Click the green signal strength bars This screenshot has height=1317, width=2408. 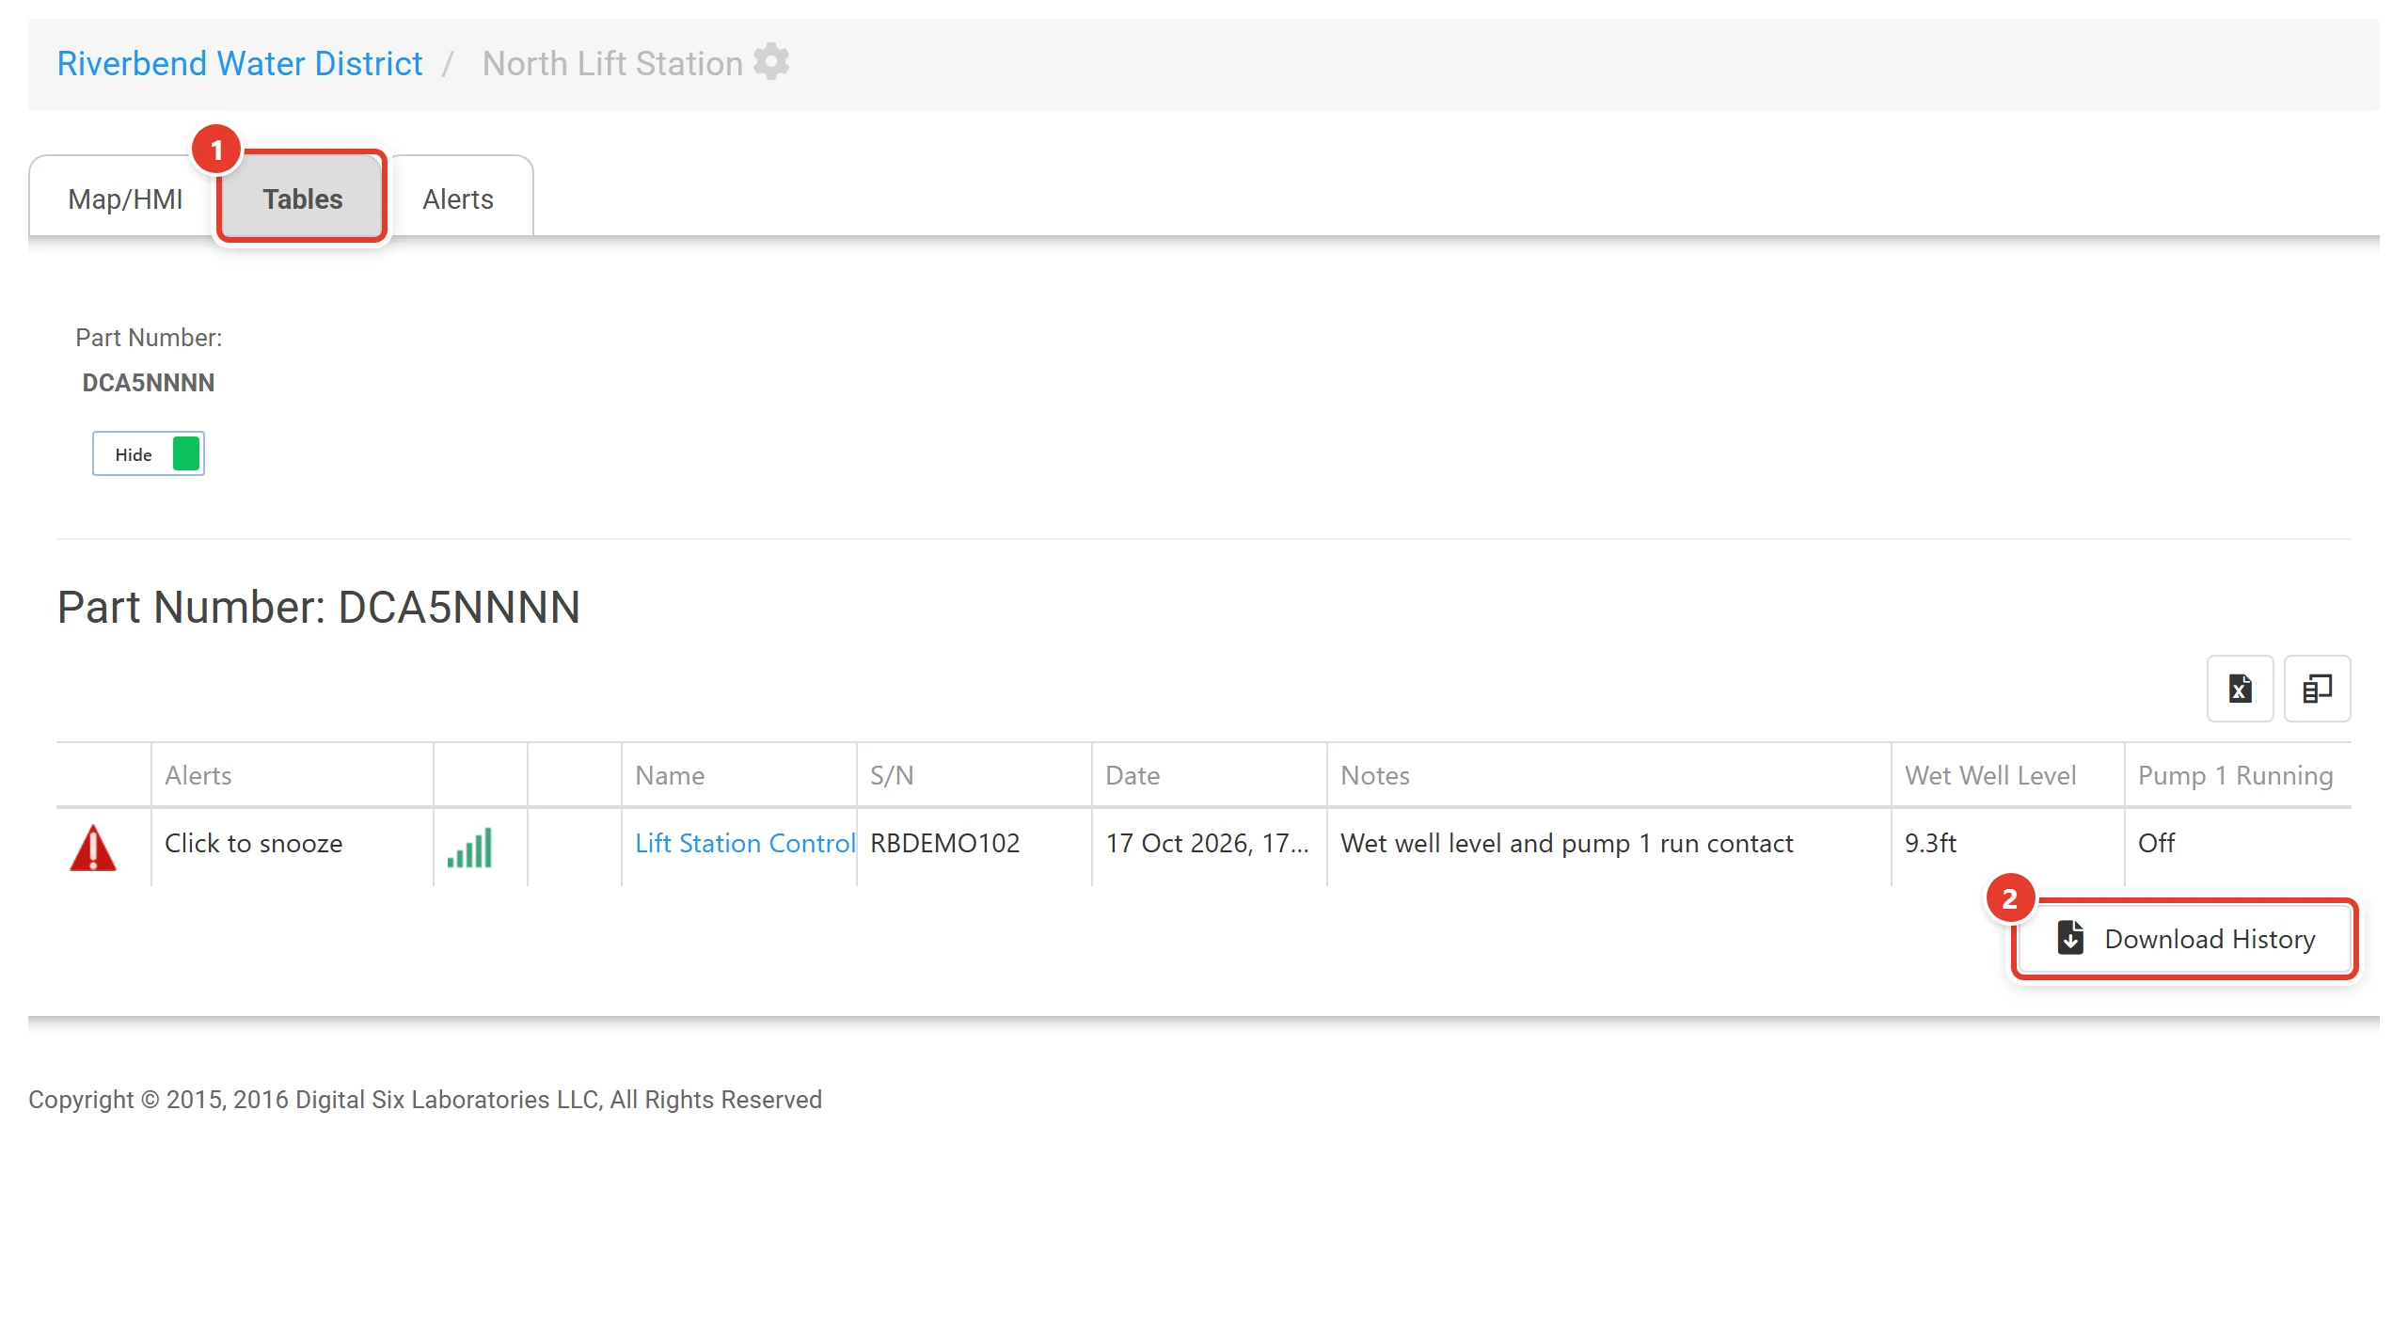469,848
